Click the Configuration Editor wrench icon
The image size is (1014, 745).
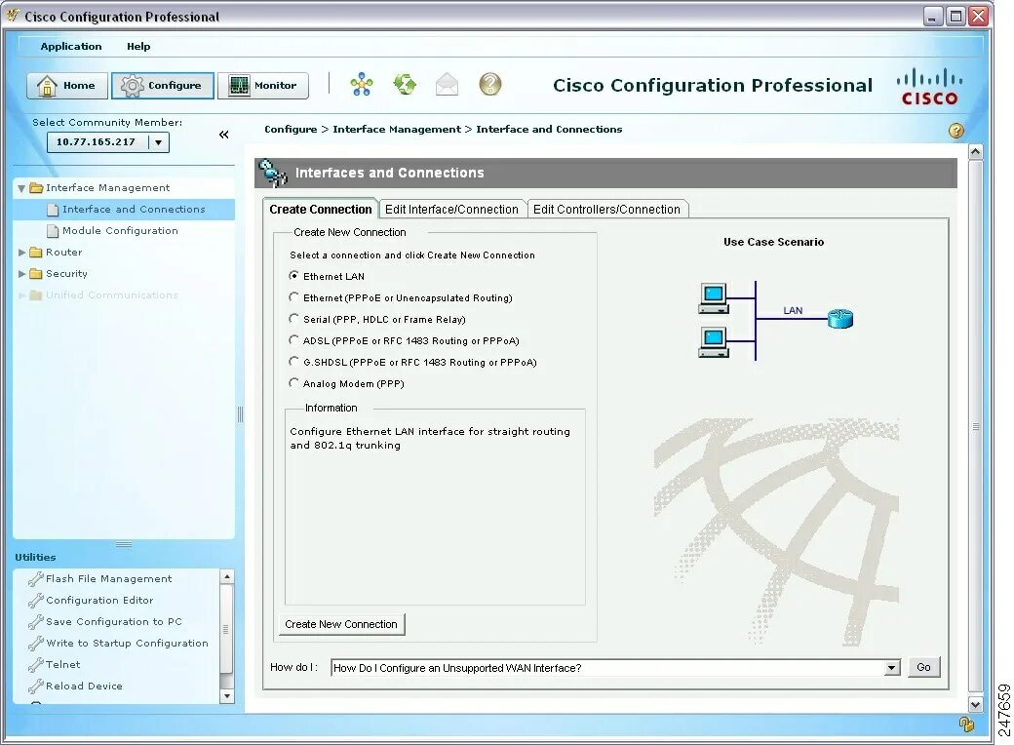click(x=35, y=600)
